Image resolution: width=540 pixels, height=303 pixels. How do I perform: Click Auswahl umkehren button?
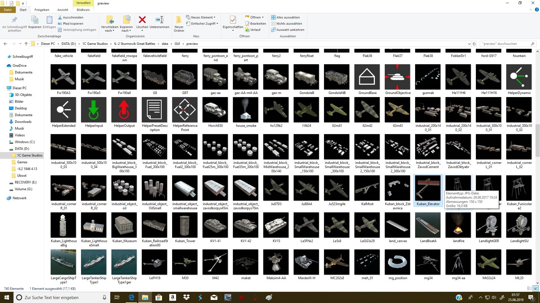pyautogui.click(x=287, y=30)
